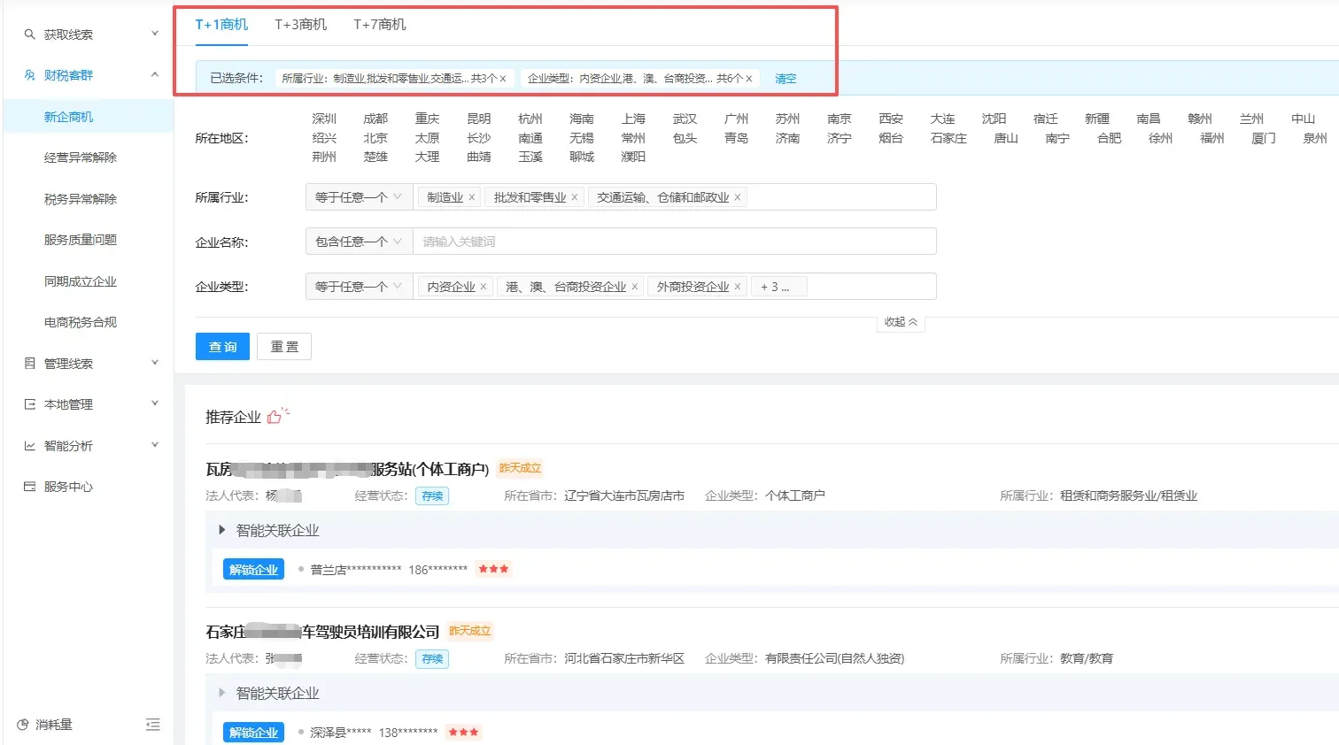Remove the 港、澳、台商投资企业 tag
Screen dimensions: 1339x745
click(x=635, y=287)
